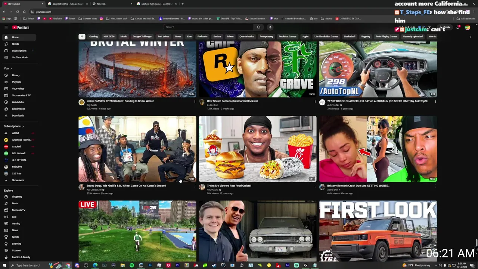The height and width of the screenshot is (269, 478).
Task: Click the YouTube search input field
Action: coord(209,27)
